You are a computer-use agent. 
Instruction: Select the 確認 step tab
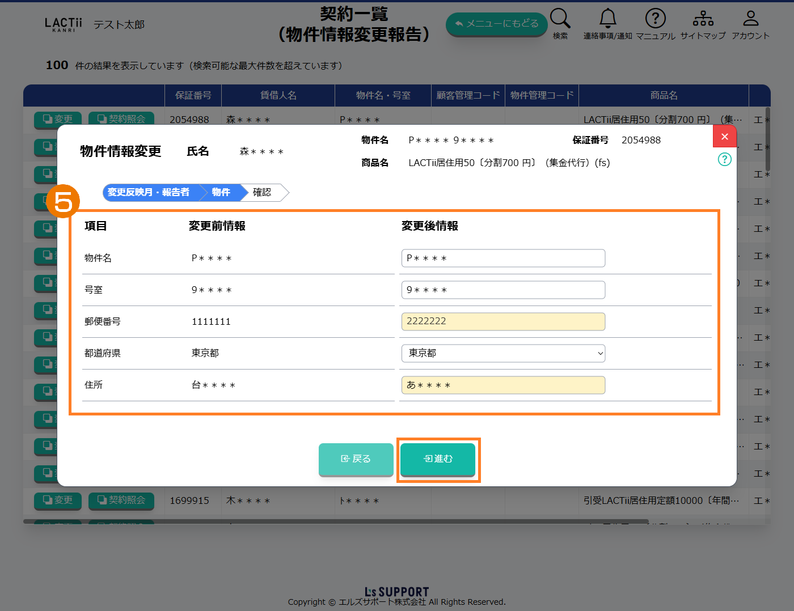[x=262, y=193]
